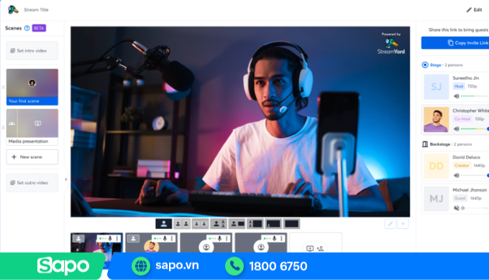Viewport: 489px width, 280px height.
Task: Select the layout with two guests beside large screen
Action: pyautogui.click(x=255, y=223)
